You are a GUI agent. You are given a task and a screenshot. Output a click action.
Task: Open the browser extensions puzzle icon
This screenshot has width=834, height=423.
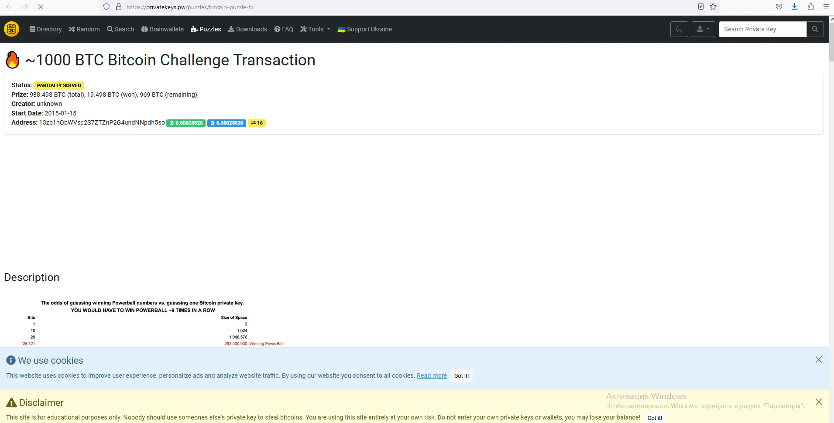(810, 7)
